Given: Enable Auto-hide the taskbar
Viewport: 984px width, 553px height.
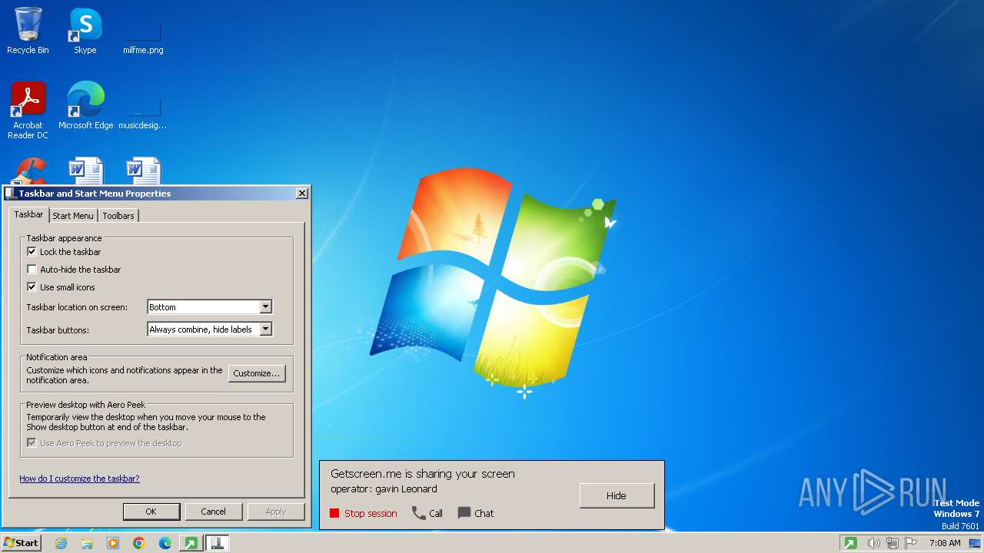Looking at the screenshot, I should coord(32,270).
